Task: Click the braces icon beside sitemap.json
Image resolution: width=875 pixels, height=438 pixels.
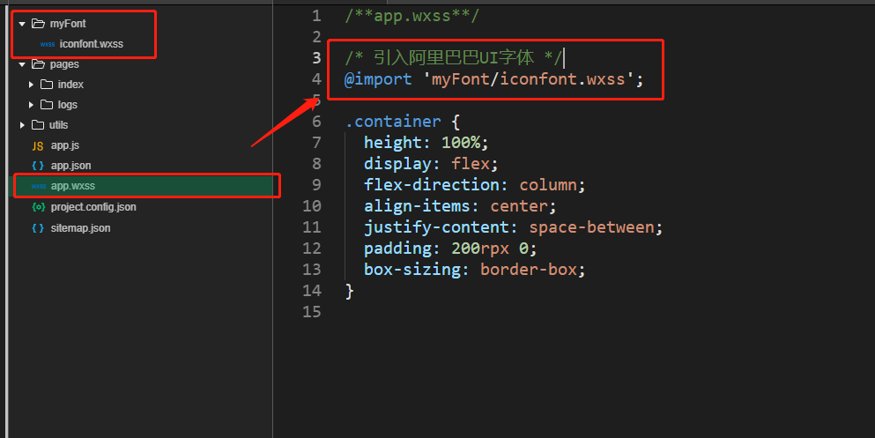Action: (38, 228)
